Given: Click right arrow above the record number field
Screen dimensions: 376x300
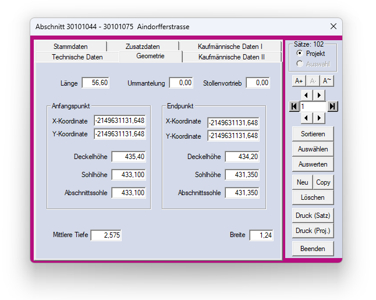Looking at the screenshot, I should click(319, 95).
